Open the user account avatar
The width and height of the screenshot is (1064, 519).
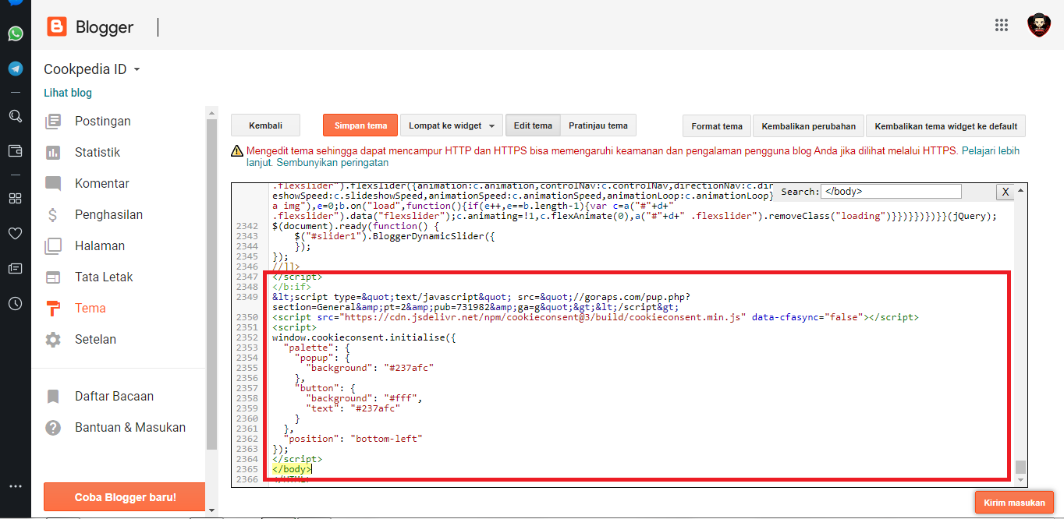click(x=1038, y=25)
